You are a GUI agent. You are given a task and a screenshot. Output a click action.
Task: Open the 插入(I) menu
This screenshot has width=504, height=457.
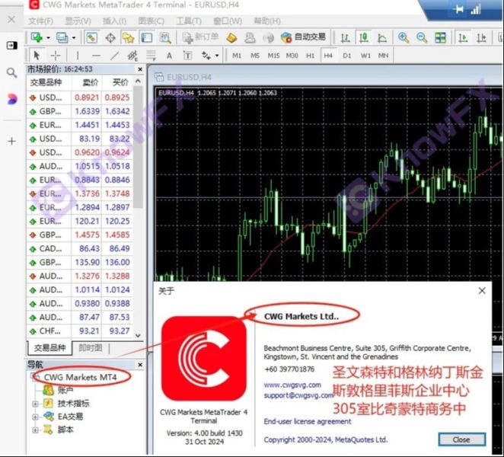(x=114, y=21)
